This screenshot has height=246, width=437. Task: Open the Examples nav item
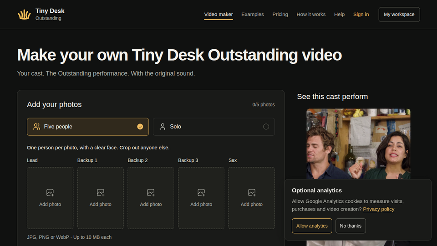pos(253,15)
